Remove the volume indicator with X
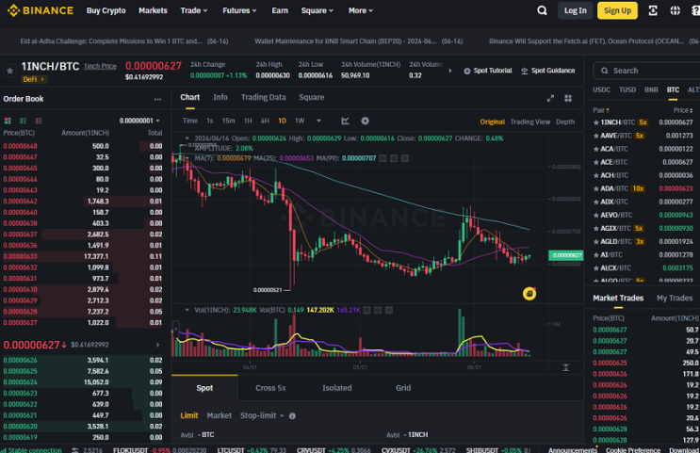Image resolution: width=700 pixels, height=453 pixels. (389, 310)
